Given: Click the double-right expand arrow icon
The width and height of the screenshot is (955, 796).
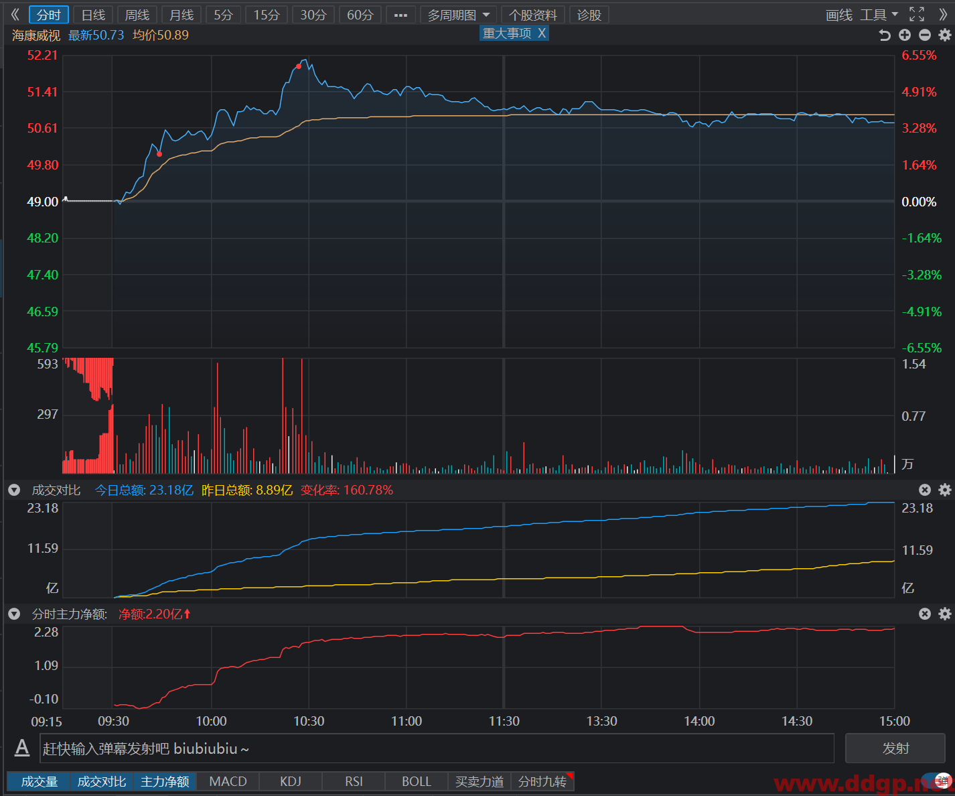Looking at the screenshot, I should tap(943, 15).
